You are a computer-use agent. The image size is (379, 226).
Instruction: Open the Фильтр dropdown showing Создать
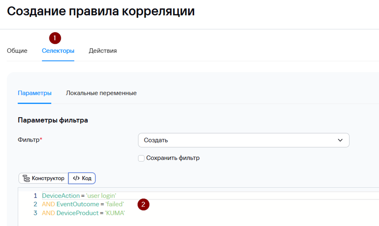click(244, 140)
